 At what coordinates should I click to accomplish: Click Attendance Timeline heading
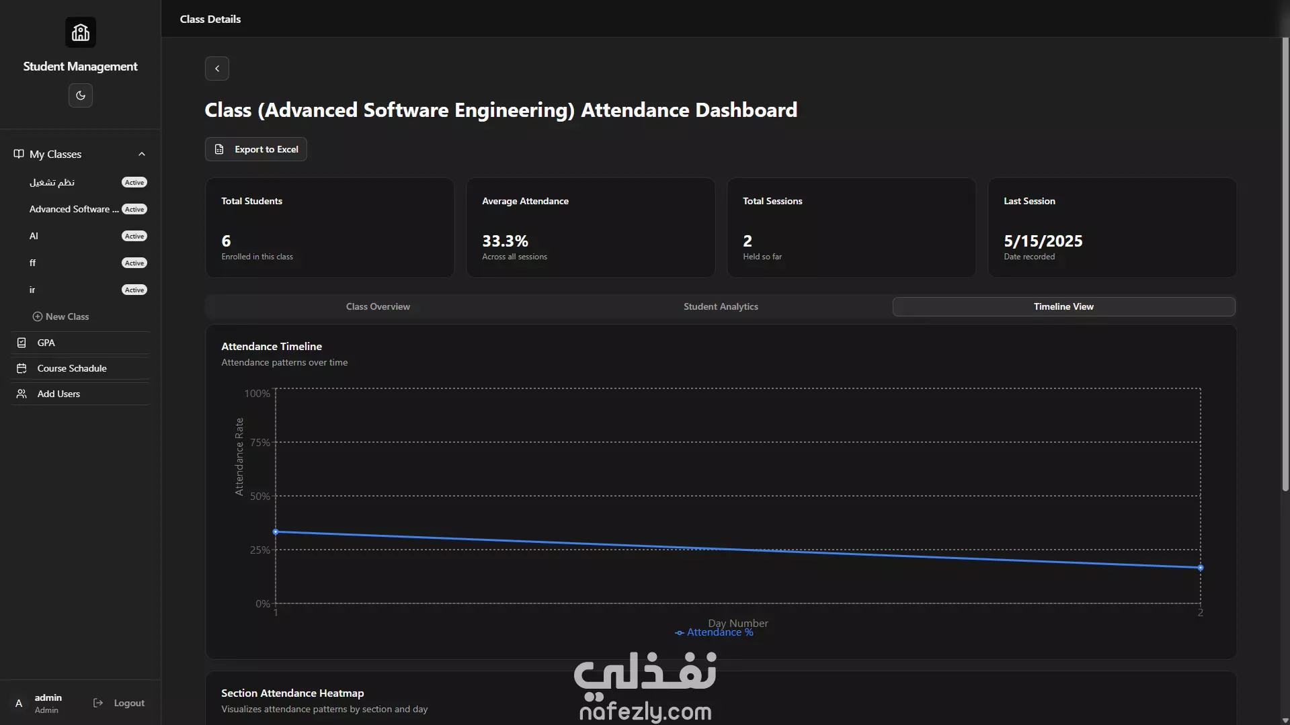click(272, 346)
